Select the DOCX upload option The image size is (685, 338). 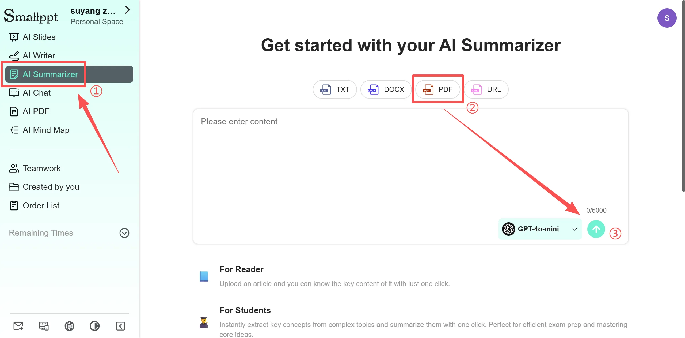pyautogui.click(x=386, y=89)
